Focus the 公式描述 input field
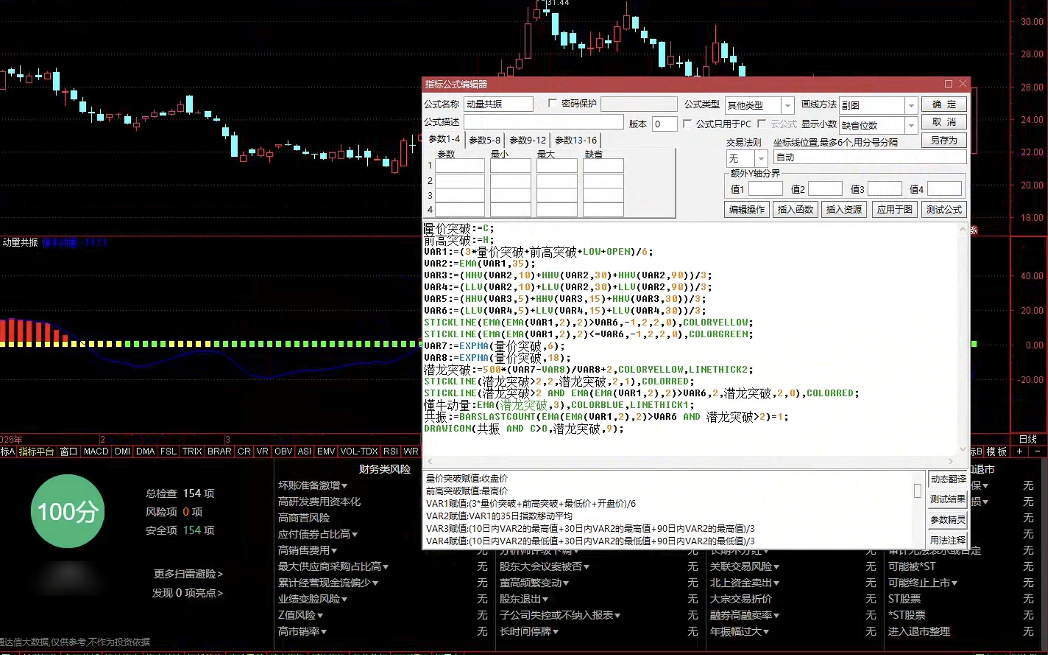 [x=543, y=122]
